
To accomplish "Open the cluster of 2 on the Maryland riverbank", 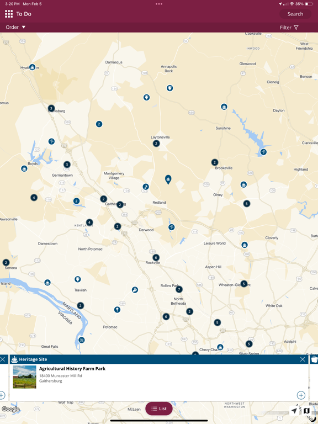I will point(80,305).
